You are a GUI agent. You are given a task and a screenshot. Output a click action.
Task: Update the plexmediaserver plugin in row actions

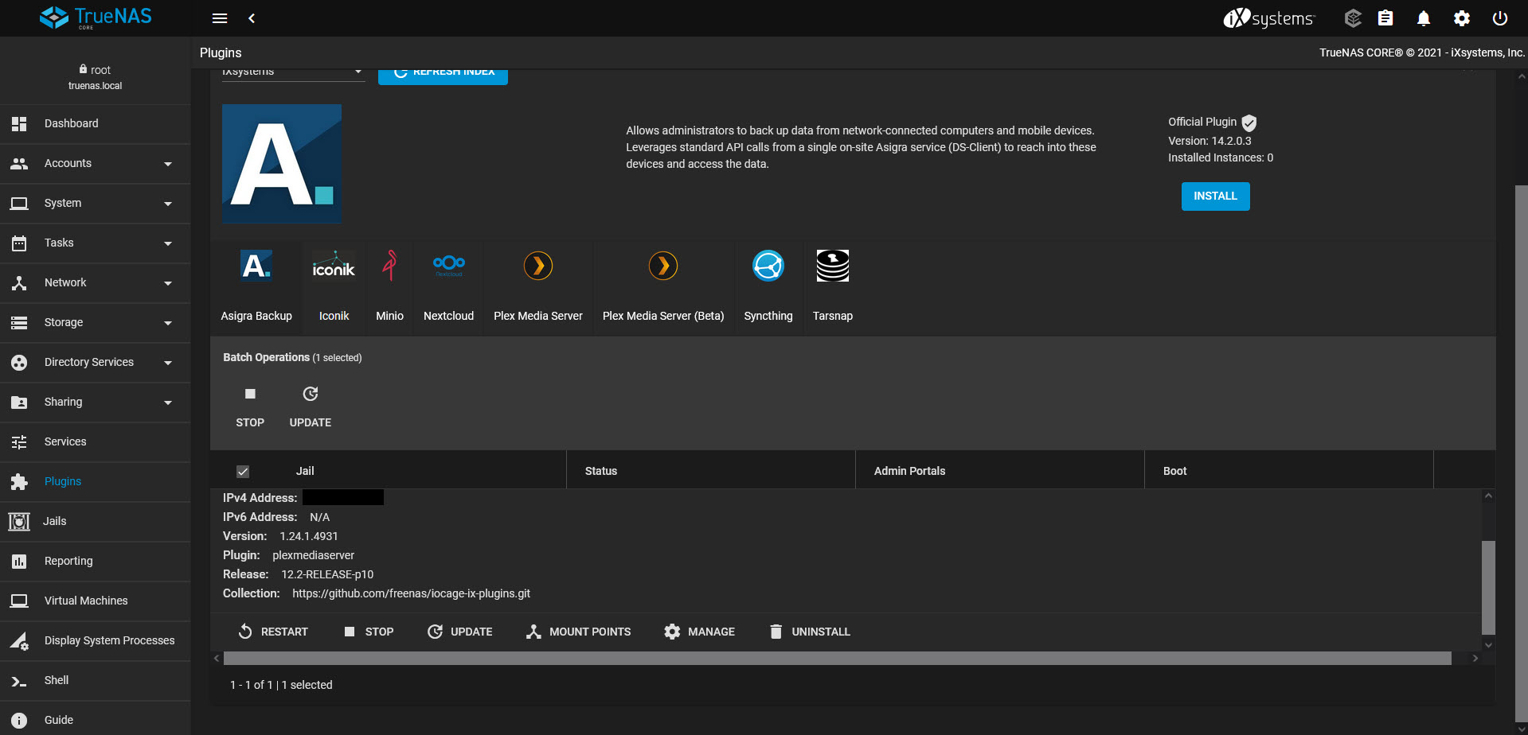tap(460, 632)
